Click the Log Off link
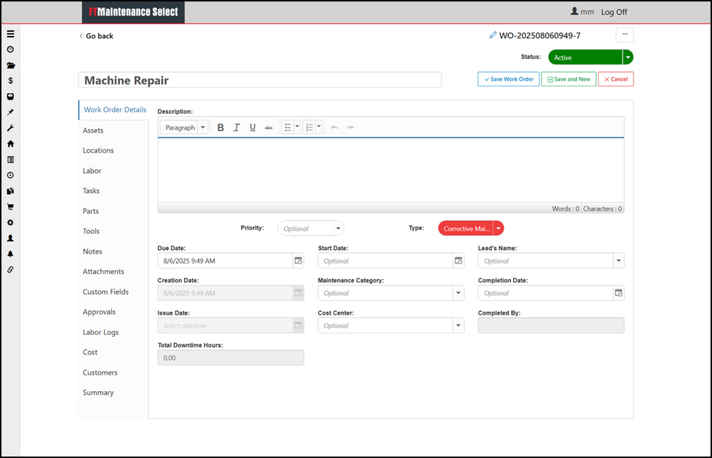The width and height of the screenshot is (712, 458). click(614, 13)
